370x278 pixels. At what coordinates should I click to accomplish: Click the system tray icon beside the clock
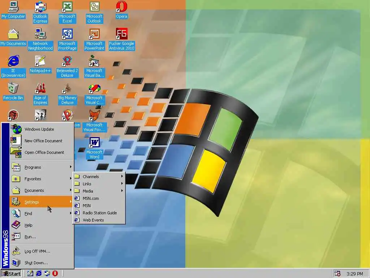pos(337,274)
